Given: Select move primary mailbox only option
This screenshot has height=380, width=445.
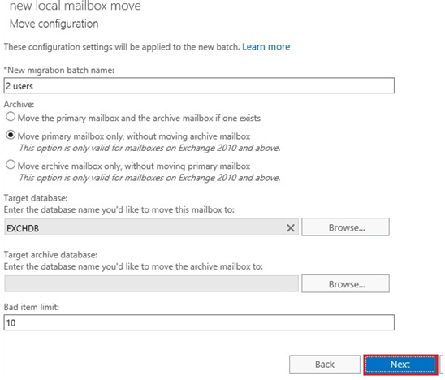Looking at the screenshot, I should [11, 135].
